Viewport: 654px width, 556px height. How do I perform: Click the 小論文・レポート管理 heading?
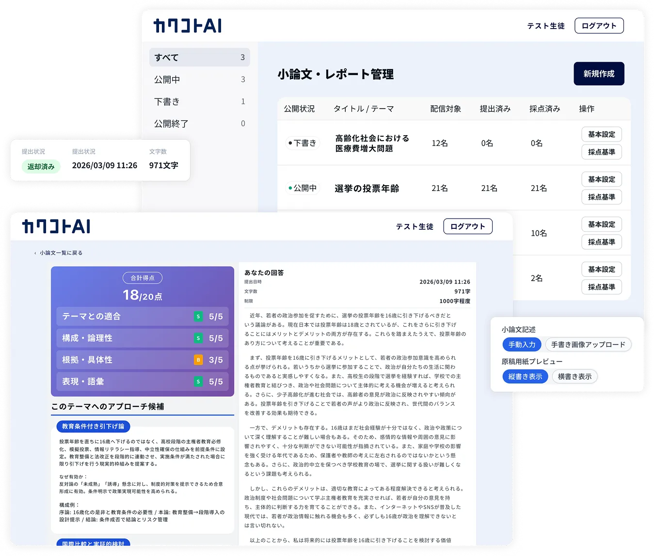tap(335, 74)
